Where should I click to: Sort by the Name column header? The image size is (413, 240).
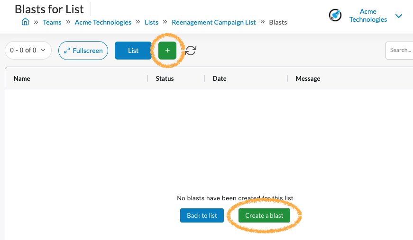click(22, 78)
